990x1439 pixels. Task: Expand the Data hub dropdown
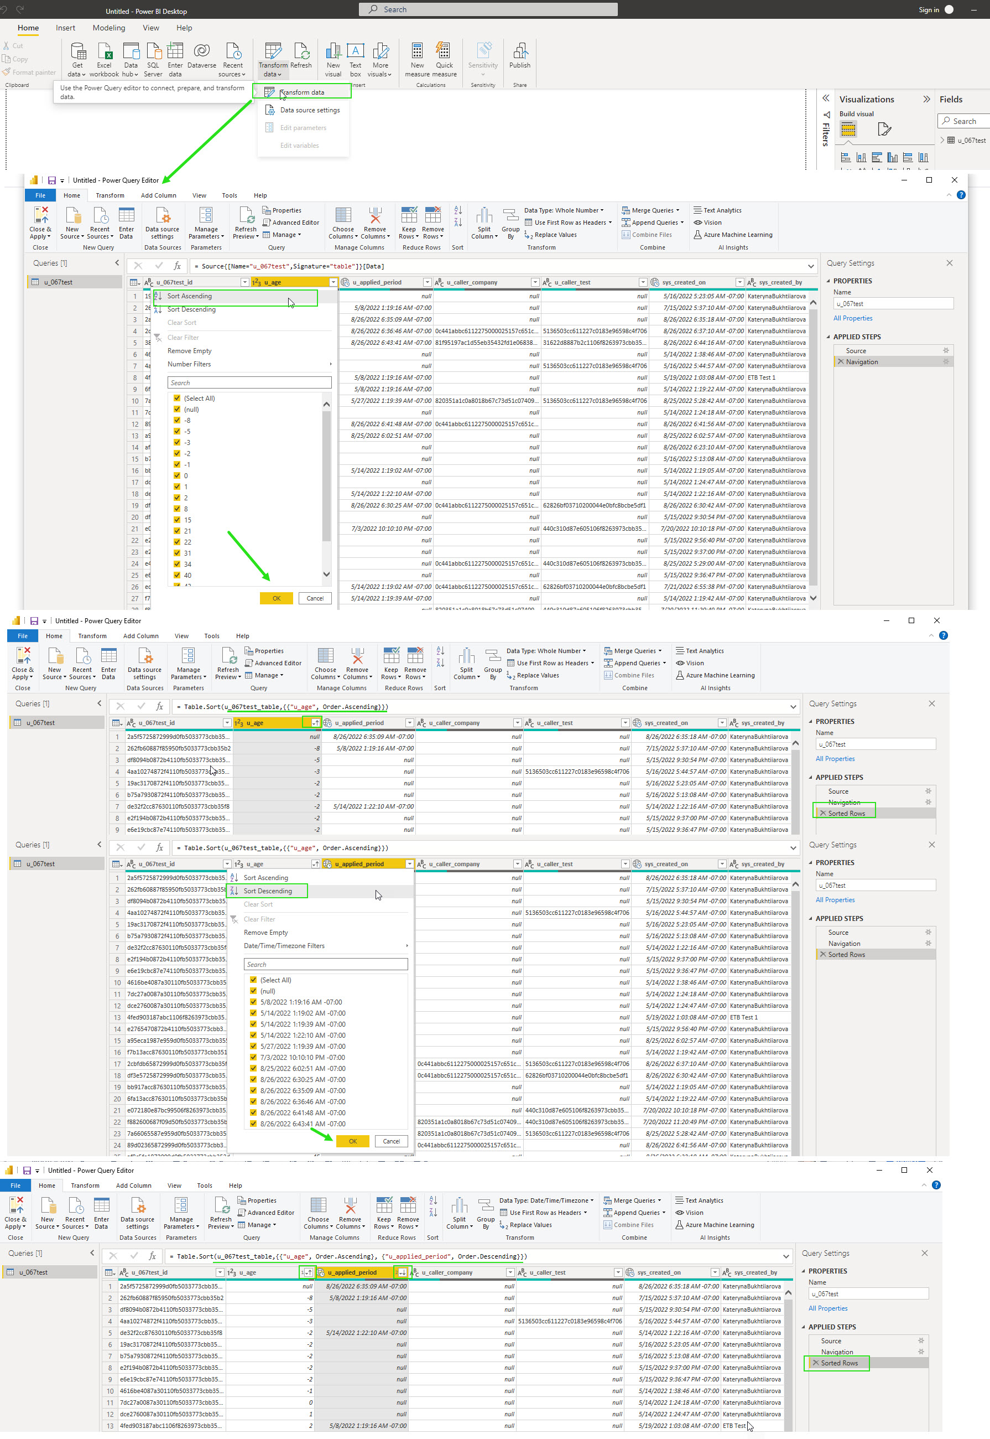click(x=131, y=60)
